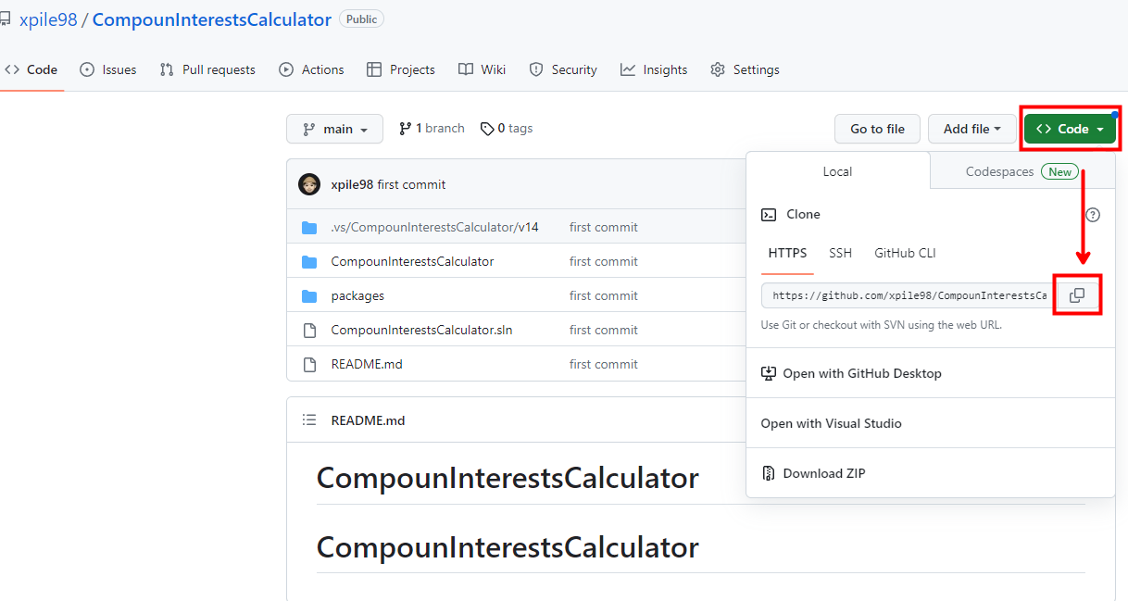Copy the HTTPS clone URL to clipboard
1128x601 pixels.
pos(1077,295)
